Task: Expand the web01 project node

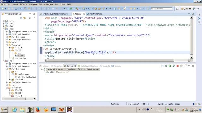Action: click(4, 24)
